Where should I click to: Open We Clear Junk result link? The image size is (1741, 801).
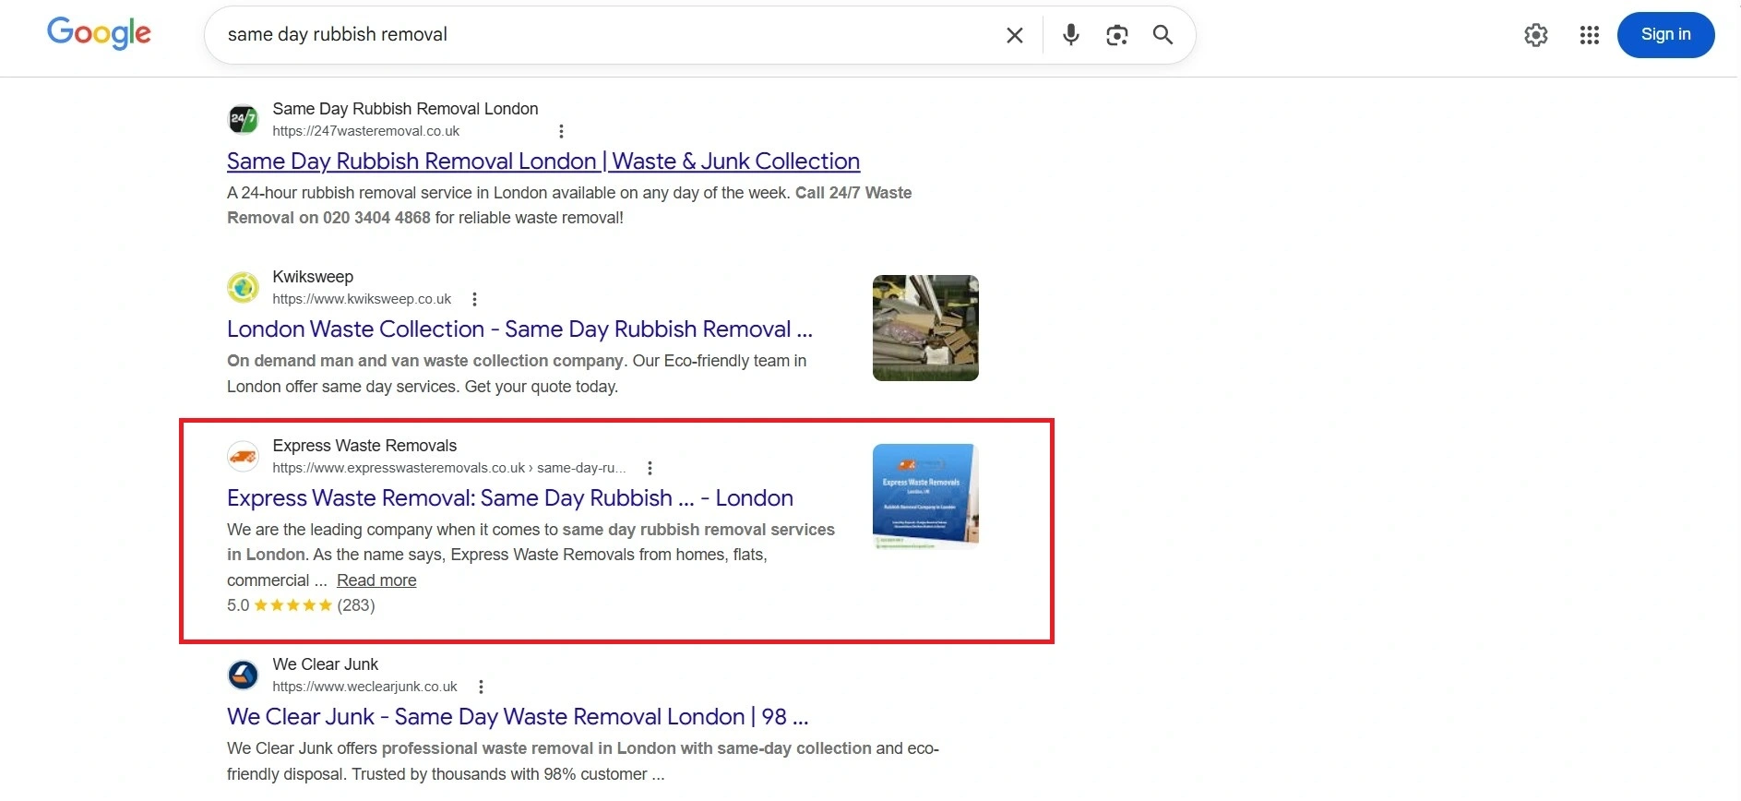(518, 717)
